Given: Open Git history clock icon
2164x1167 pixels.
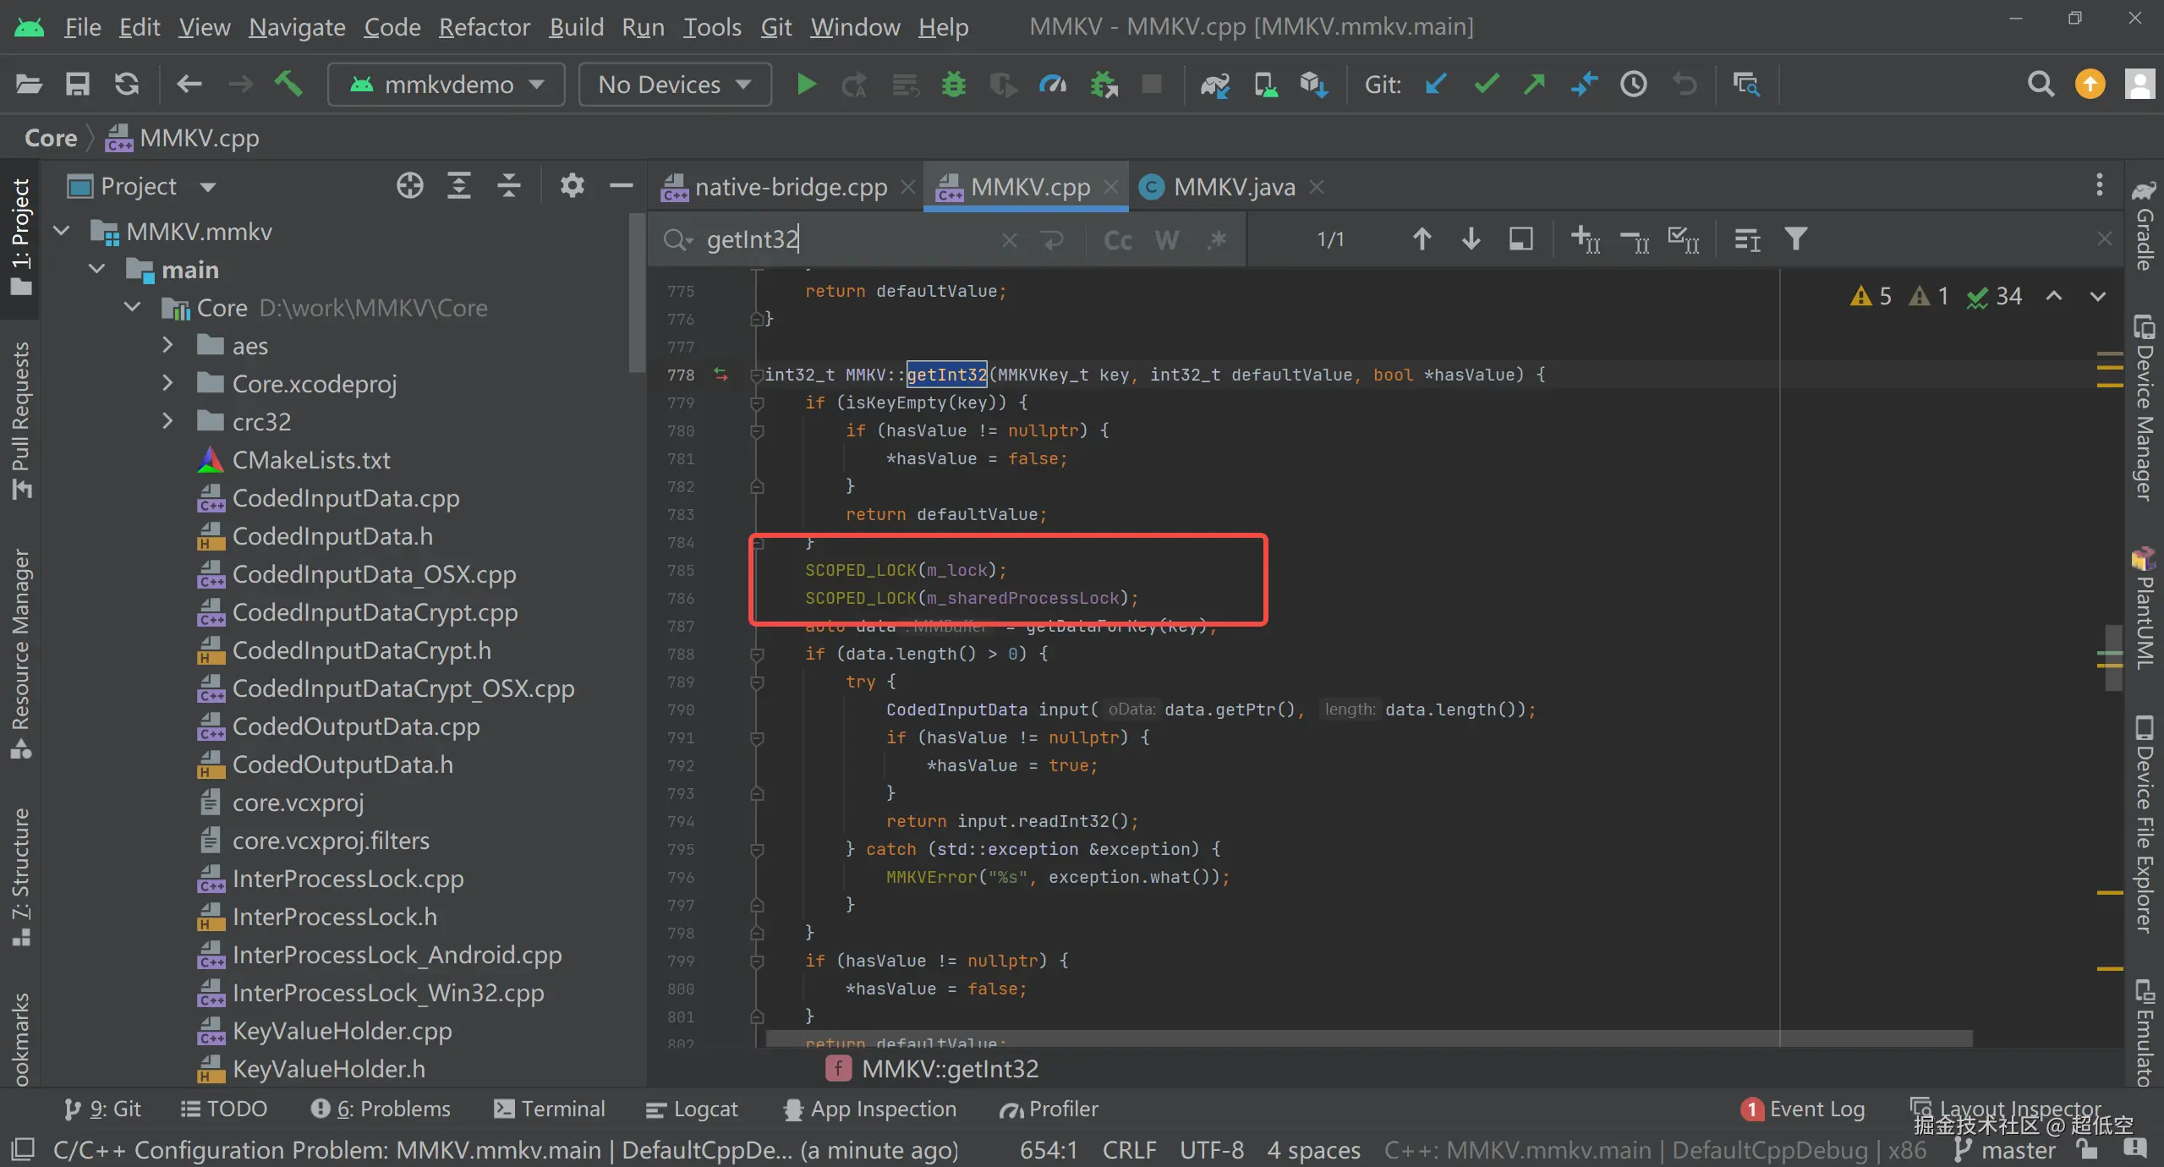Looking at the screenshot, I should click(x=1633, y=85).
